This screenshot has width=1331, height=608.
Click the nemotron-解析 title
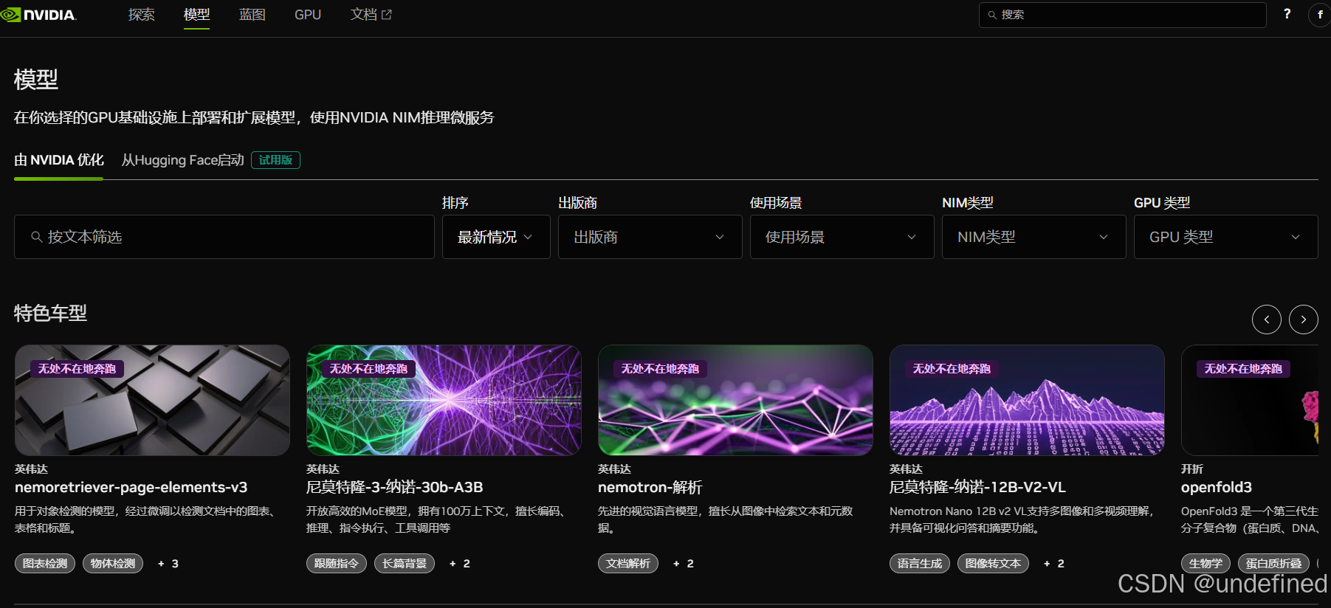pyautogui.click(x=650, y=487)
